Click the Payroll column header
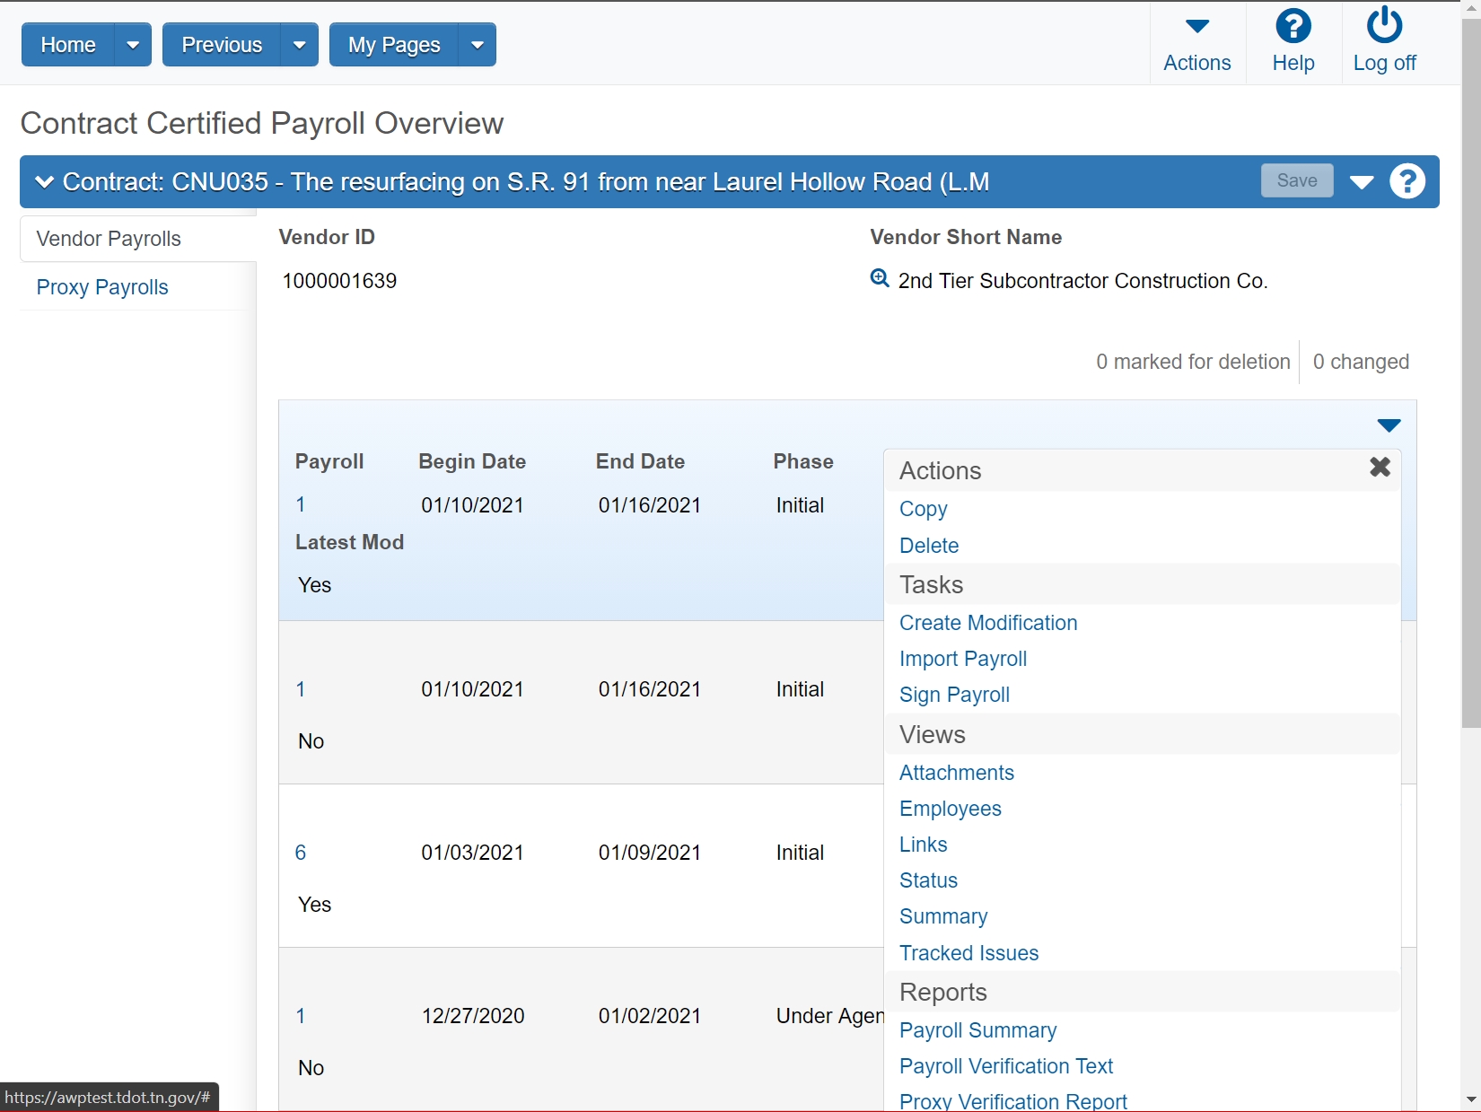Image resolution: width=1481 pixels, height=1112 pixels. 329,461
